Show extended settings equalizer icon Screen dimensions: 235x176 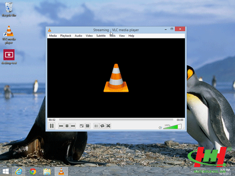click(87, 126)
